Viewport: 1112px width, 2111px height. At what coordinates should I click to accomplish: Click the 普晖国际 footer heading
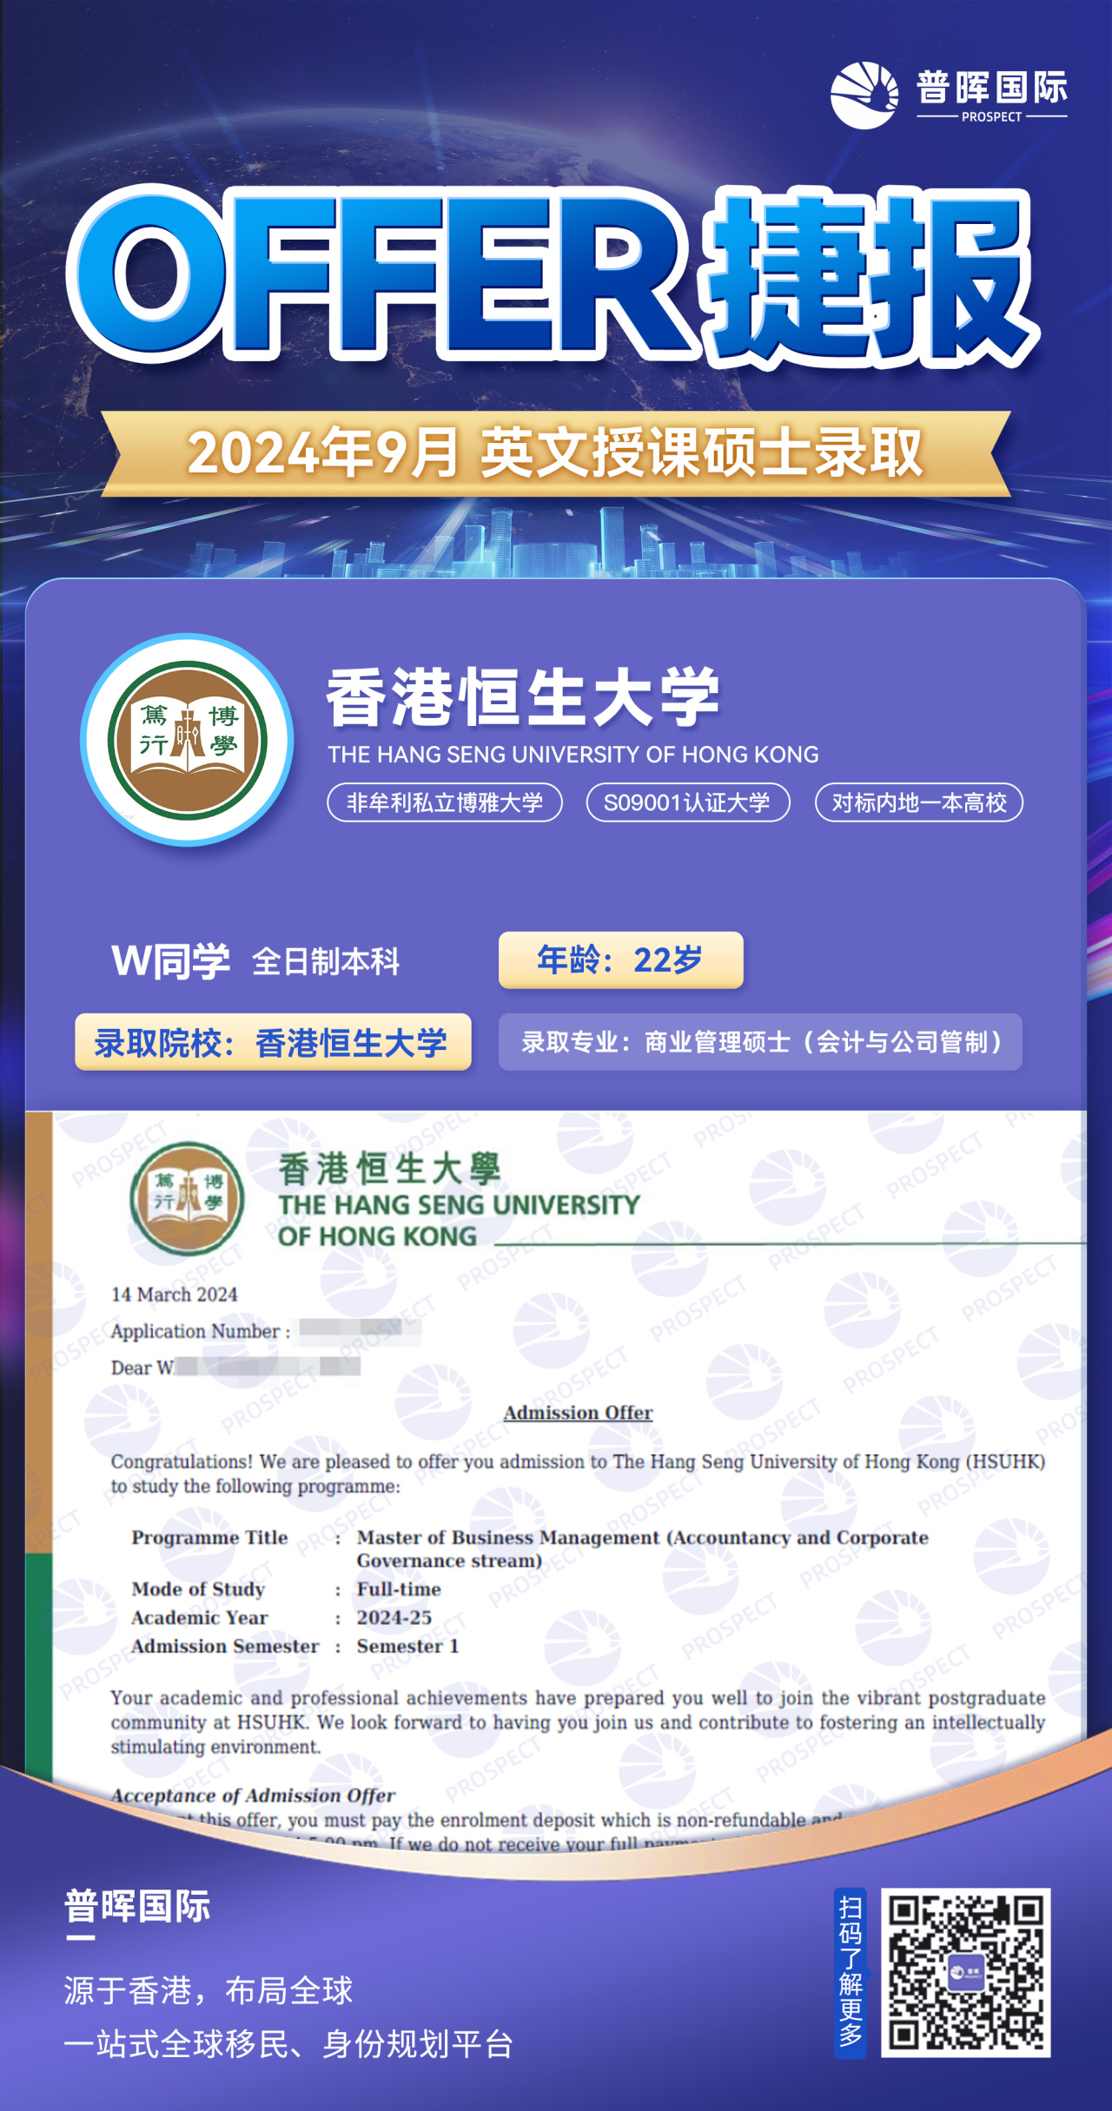[137, 1907]
